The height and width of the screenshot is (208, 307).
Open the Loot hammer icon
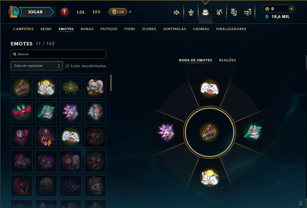[219, 12]
